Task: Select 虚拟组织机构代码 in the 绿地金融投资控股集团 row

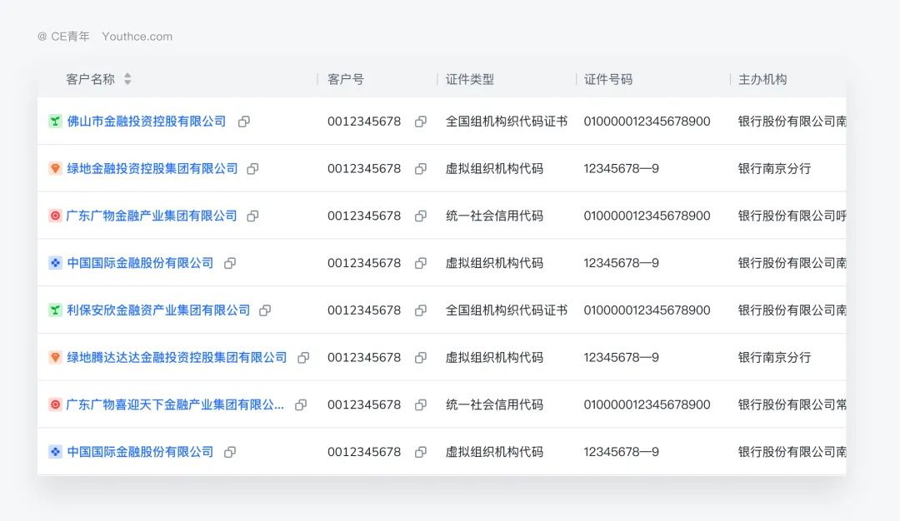Action: click(494, 168)
